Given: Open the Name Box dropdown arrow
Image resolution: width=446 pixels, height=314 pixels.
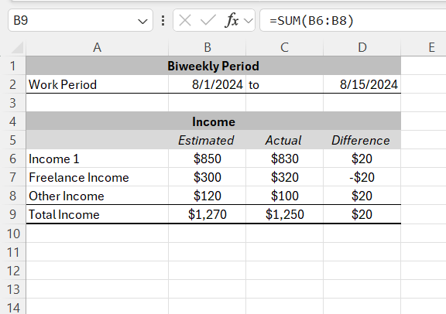Looking at the screenshot, I should (x=142, y=21).
